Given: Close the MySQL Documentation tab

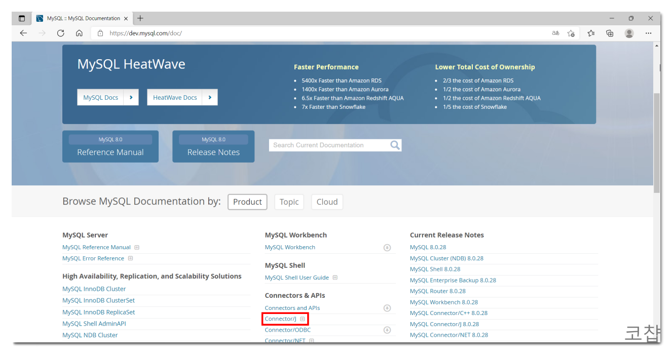Looking at the screenshot, I should click(126, 18).
